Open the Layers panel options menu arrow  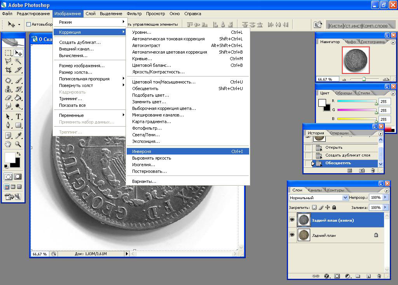[387, 190]
